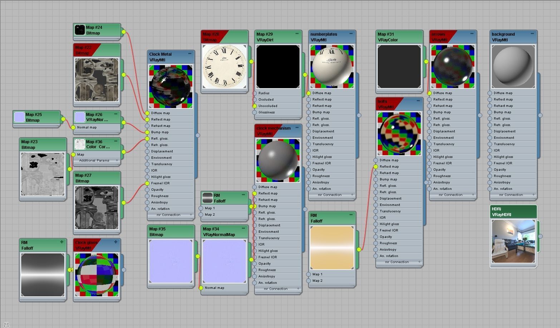Click the small Map #24 bitmap thumbnail icon

(x=79, y=30)
